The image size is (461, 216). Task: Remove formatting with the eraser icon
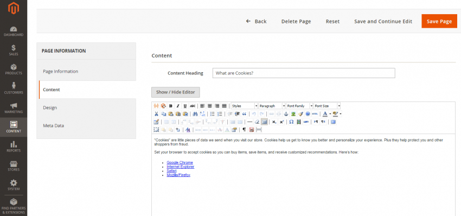click(x=257, y=122)
